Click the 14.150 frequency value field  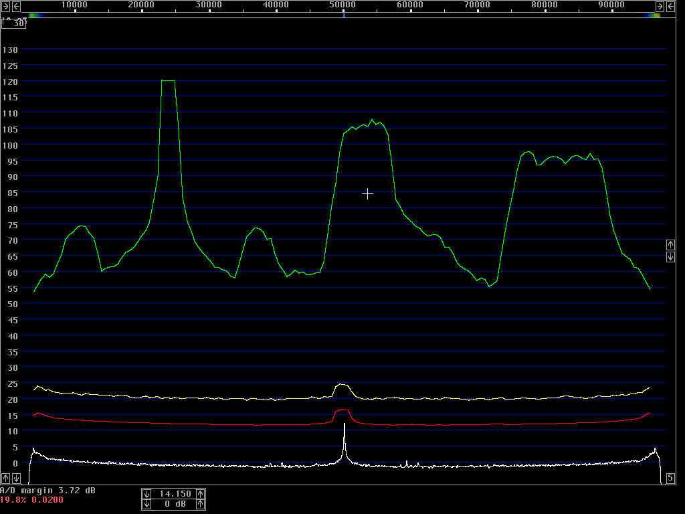click(175, 494)
